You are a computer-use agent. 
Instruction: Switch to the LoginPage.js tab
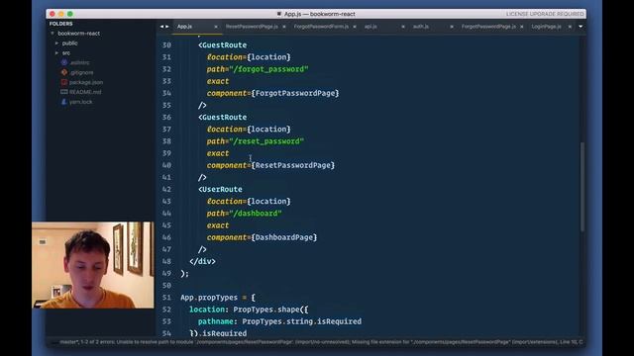[x=546, y=27]
